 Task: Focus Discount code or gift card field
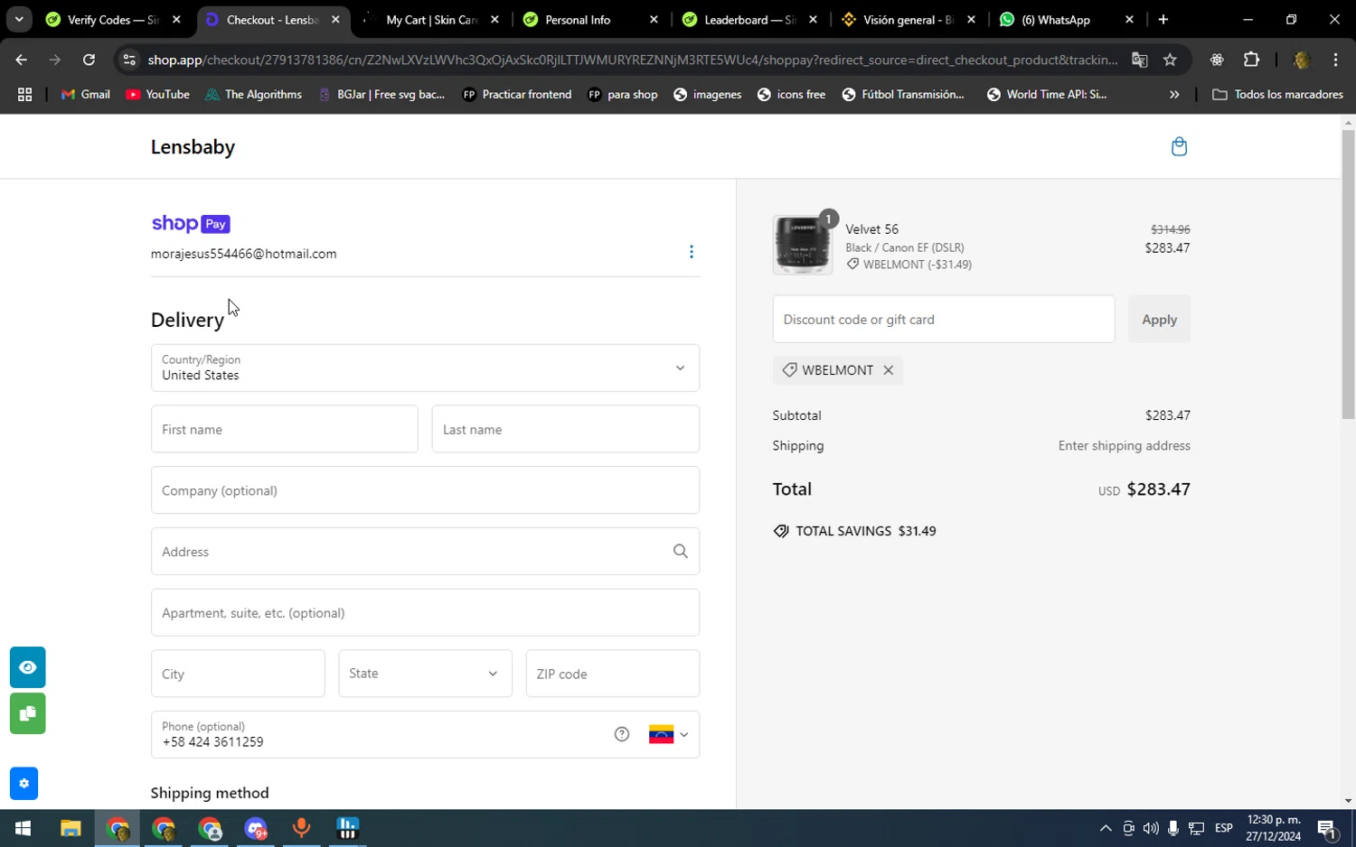pyautogui.click(x=944, y=319)
